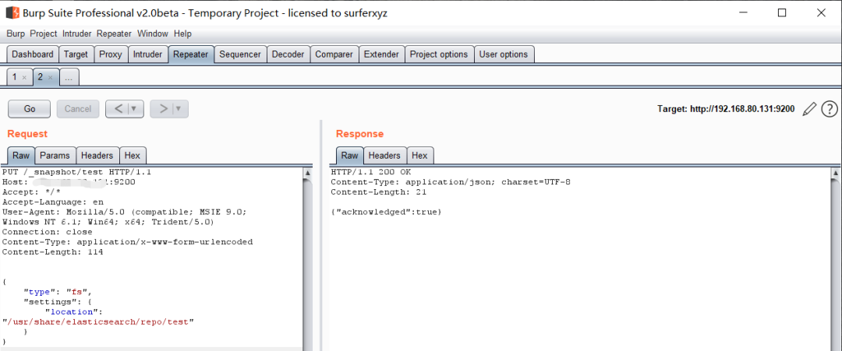Open Repeater help question mark icon

tap(830, 109)
